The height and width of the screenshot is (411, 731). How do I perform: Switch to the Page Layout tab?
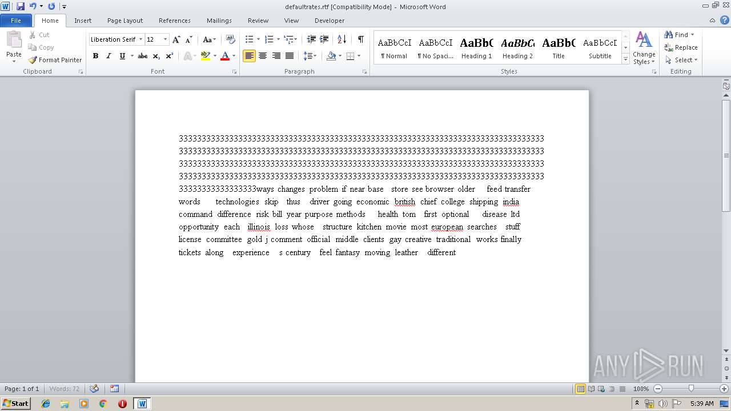tap(125, 21)
